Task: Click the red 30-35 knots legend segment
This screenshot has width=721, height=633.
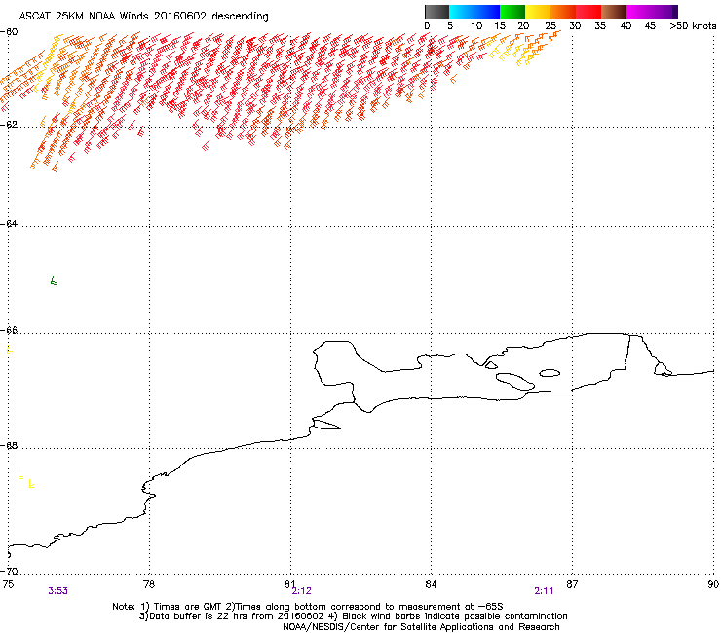Action: [x=588, y=12]
